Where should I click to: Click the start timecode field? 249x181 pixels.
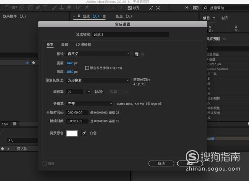pyautogui.click(x=77, y=112)
